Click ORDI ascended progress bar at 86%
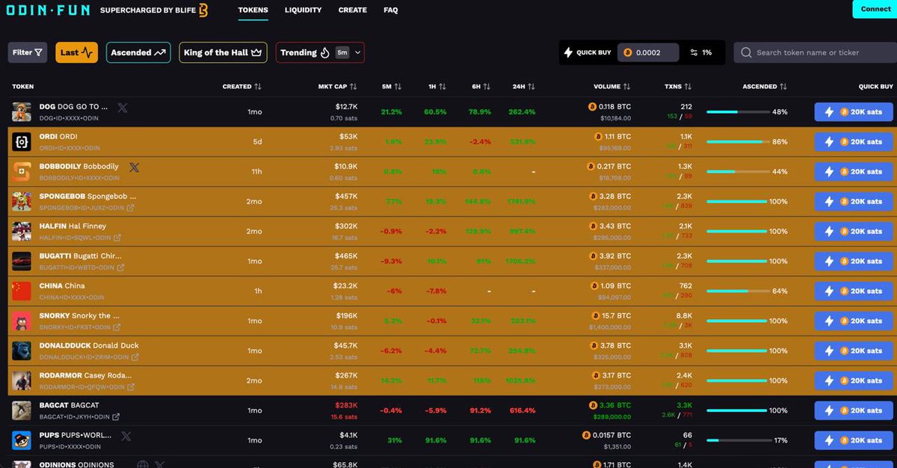 (x=738, y=142)
